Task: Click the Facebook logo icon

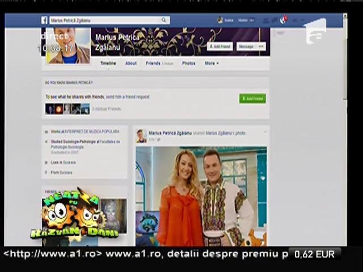Action: point(44,20)
